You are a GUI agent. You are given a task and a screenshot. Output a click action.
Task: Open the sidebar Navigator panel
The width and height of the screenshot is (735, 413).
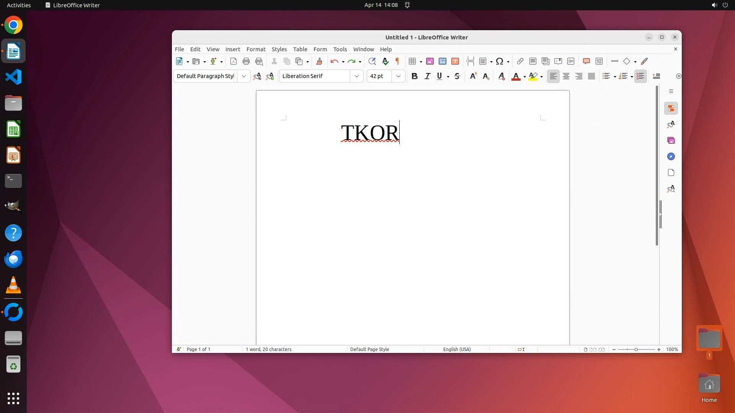point(671,156)
